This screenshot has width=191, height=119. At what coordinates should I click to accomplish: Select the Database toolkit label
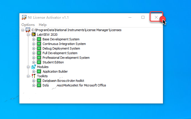(63, 81)
